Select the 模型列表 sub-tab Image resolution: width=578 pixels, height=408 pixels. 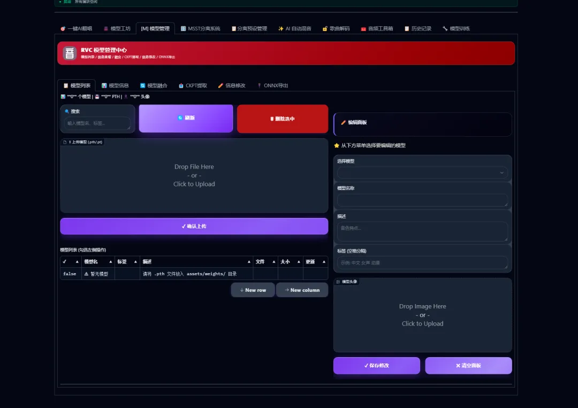[x=77, y=86]
